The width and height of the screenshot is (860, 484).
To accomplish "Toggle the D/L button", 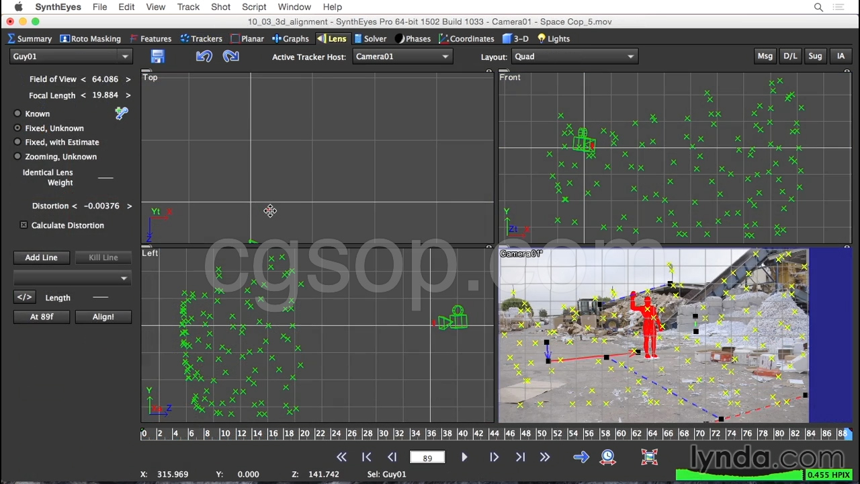I will [x=790, y=56].
